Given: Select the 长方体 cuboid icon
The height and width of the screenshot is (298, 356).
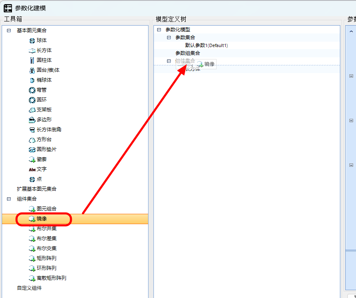Looking at the screenshot, I should (x=32, y=51).
